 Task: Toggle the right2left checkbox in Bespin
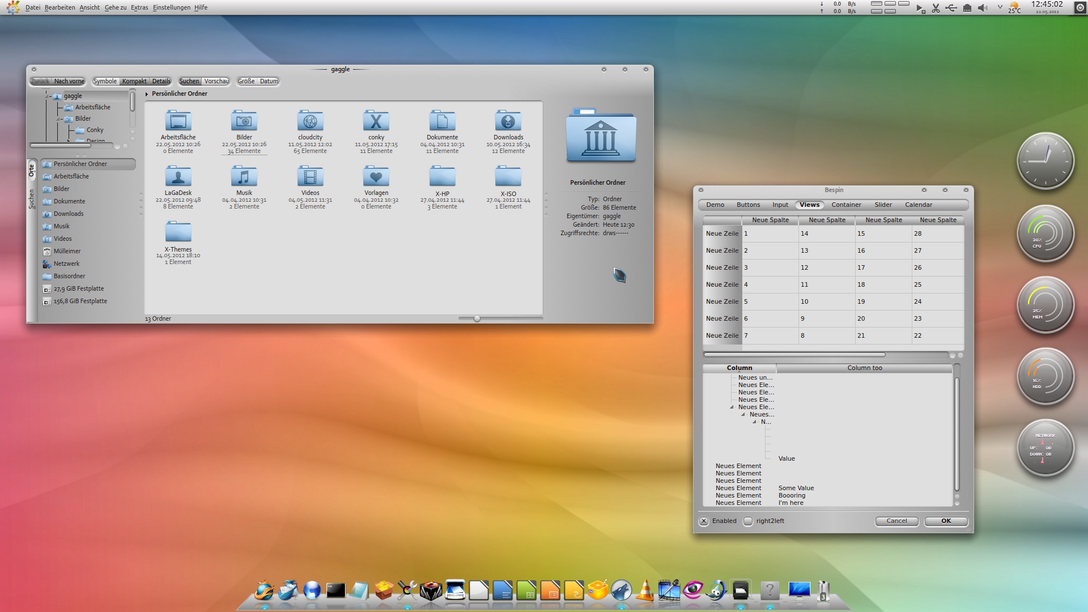coord(748,521)
